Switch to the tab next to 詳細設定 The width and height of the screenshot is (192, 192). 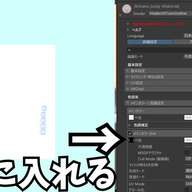tap(182, 42)
